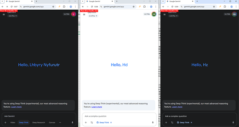239x127 pixels.
Task: Open new tab in middle Chrome window
Action: coord(117,1)
